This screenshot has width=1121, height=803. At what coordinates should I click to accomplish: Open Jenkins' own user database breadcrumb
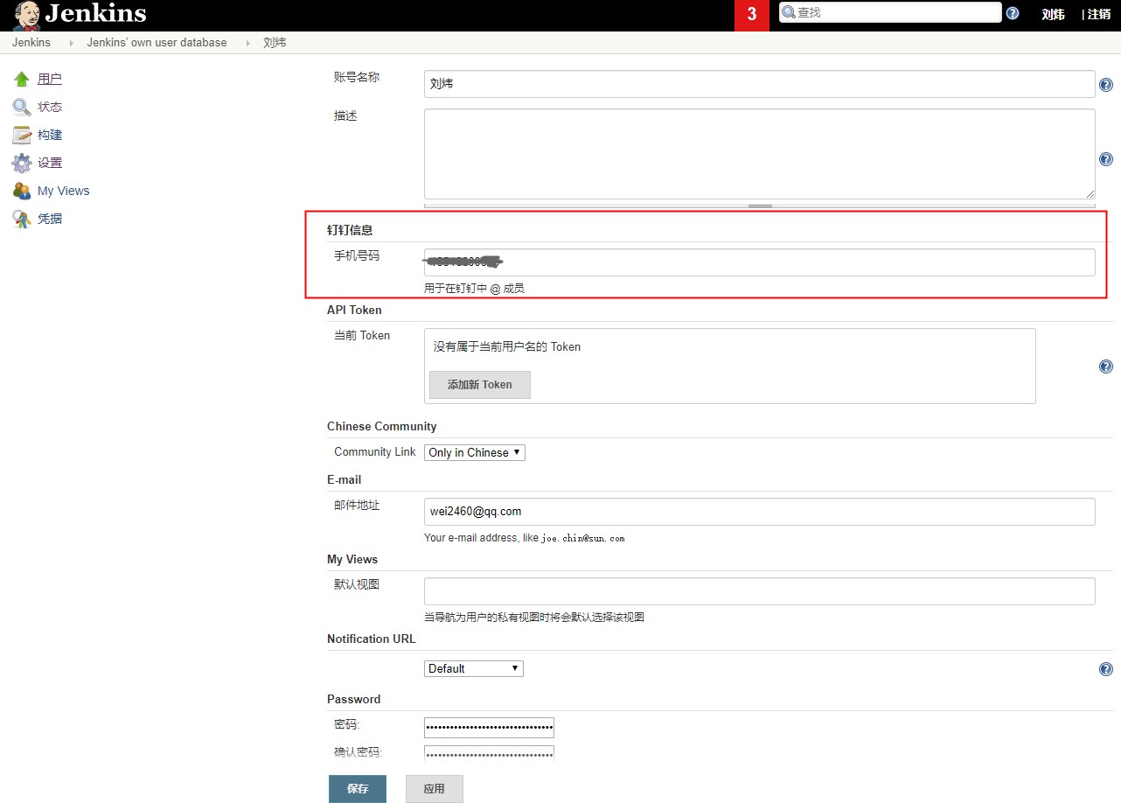point(157,43)
